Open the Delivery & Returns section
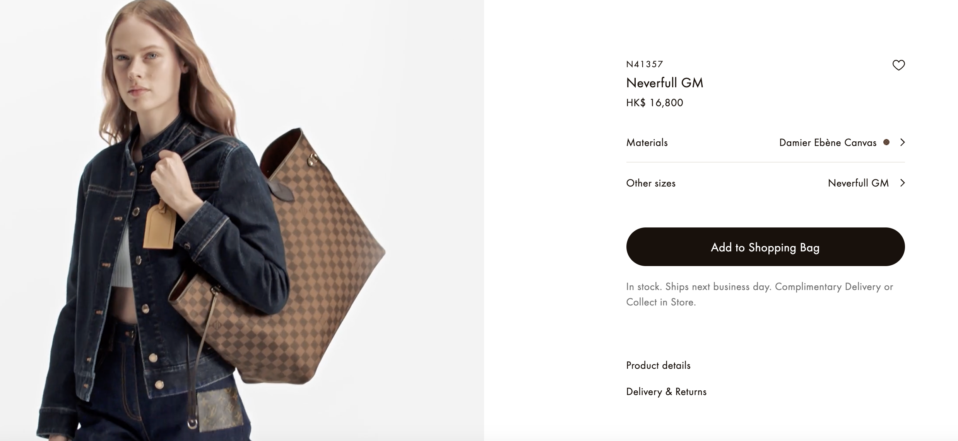Image resolution: width=958 pixels, height=441 pixels. tap(666, 392)
